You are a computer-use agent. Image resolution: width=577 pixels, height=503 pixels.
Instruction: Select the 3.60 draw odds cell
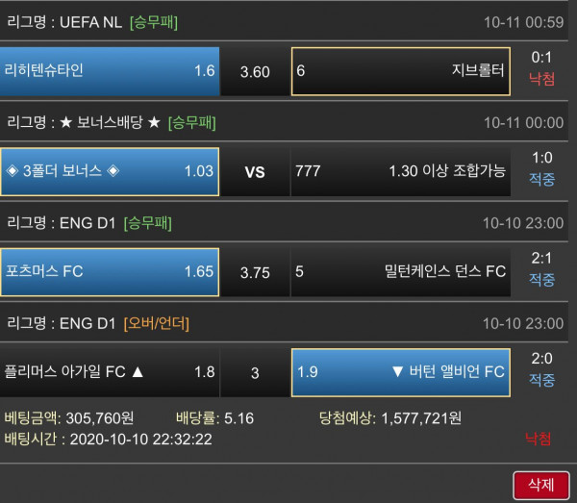click(255, 71)
